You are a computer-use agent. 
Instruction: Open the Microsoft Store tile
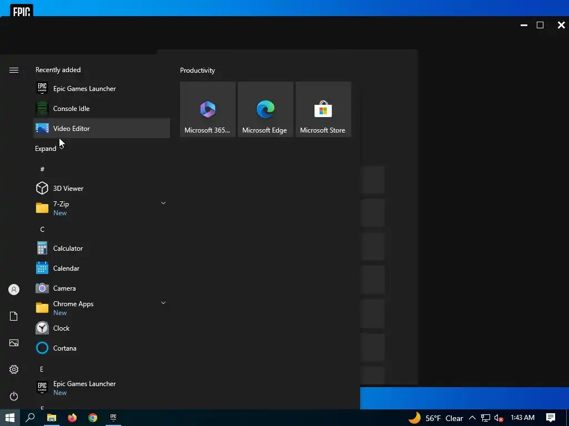(323, 109)
